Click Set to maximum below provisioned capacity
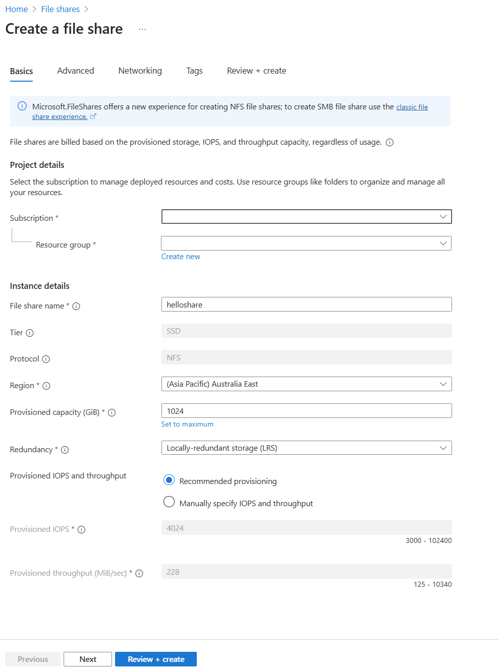The height and width of the screenshot is (672, 498). click(187, 424)
